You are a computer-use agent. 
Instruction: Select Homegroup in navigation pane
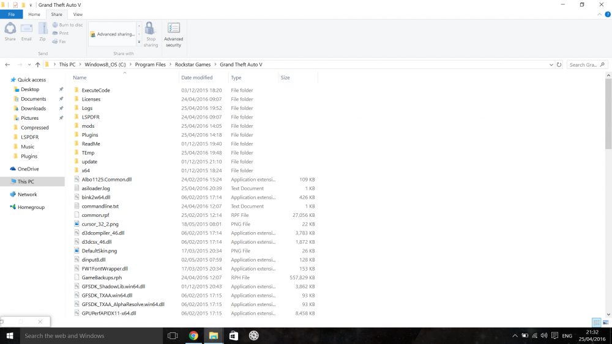coord(31,207)
